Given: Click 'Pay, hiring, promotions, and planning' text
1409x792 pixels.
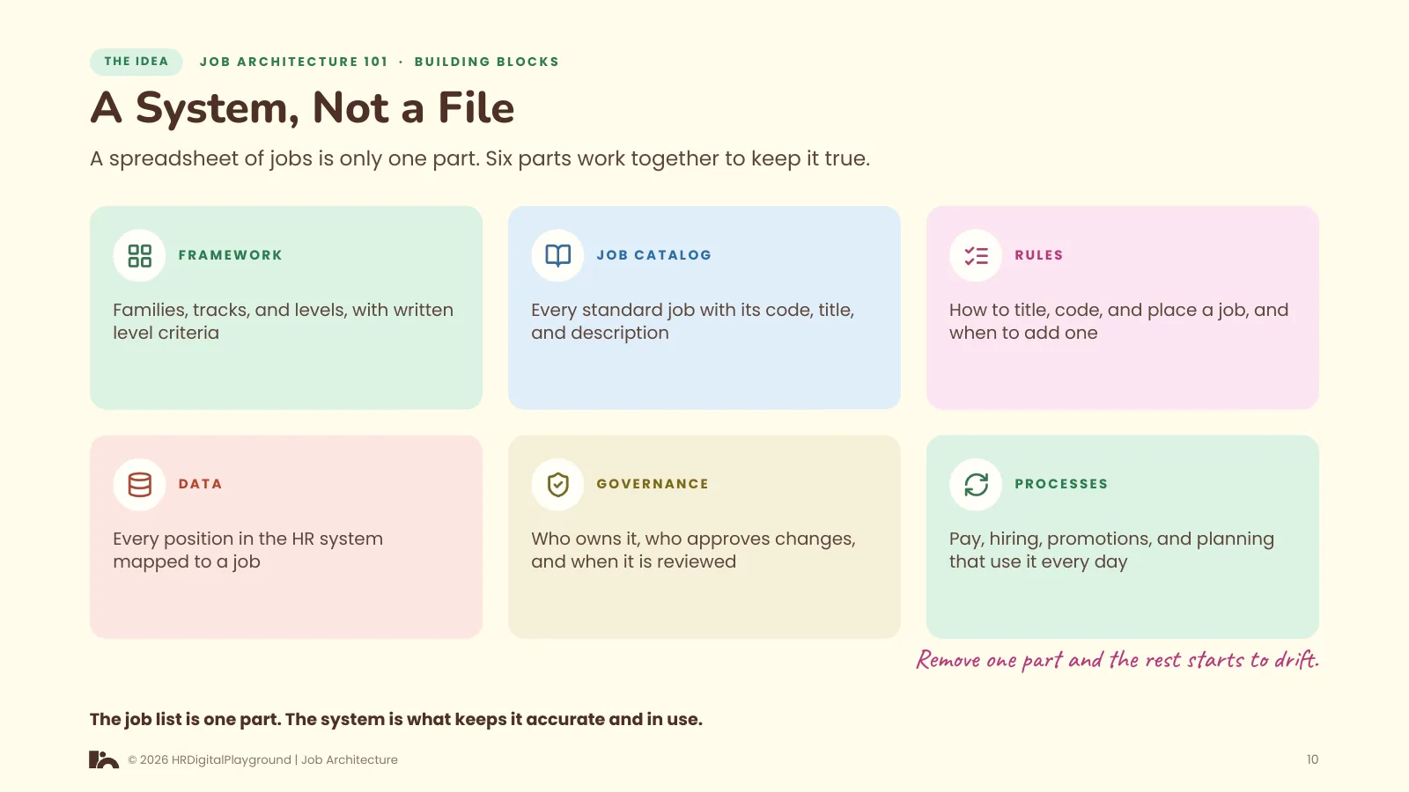Looking at the screenshot, I should [1111, 550].
